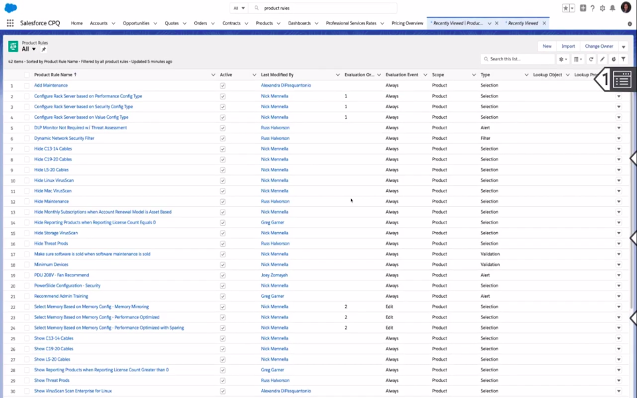Close the Recently Viewed | Produc... tab

point(496,24)
